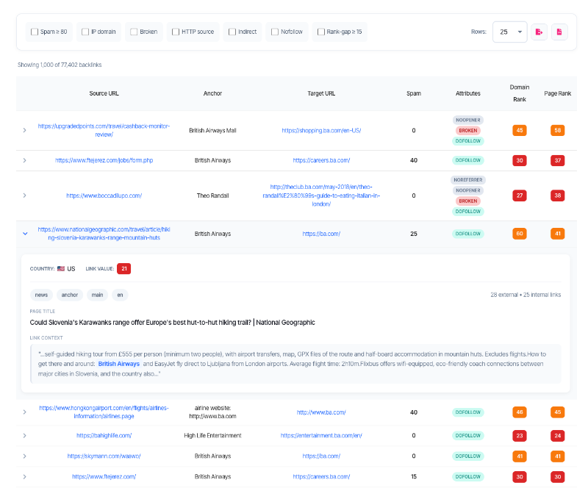Click the British Airways link in context
The height and width of the screenshot is (491, 588).
tap(119, 364)
